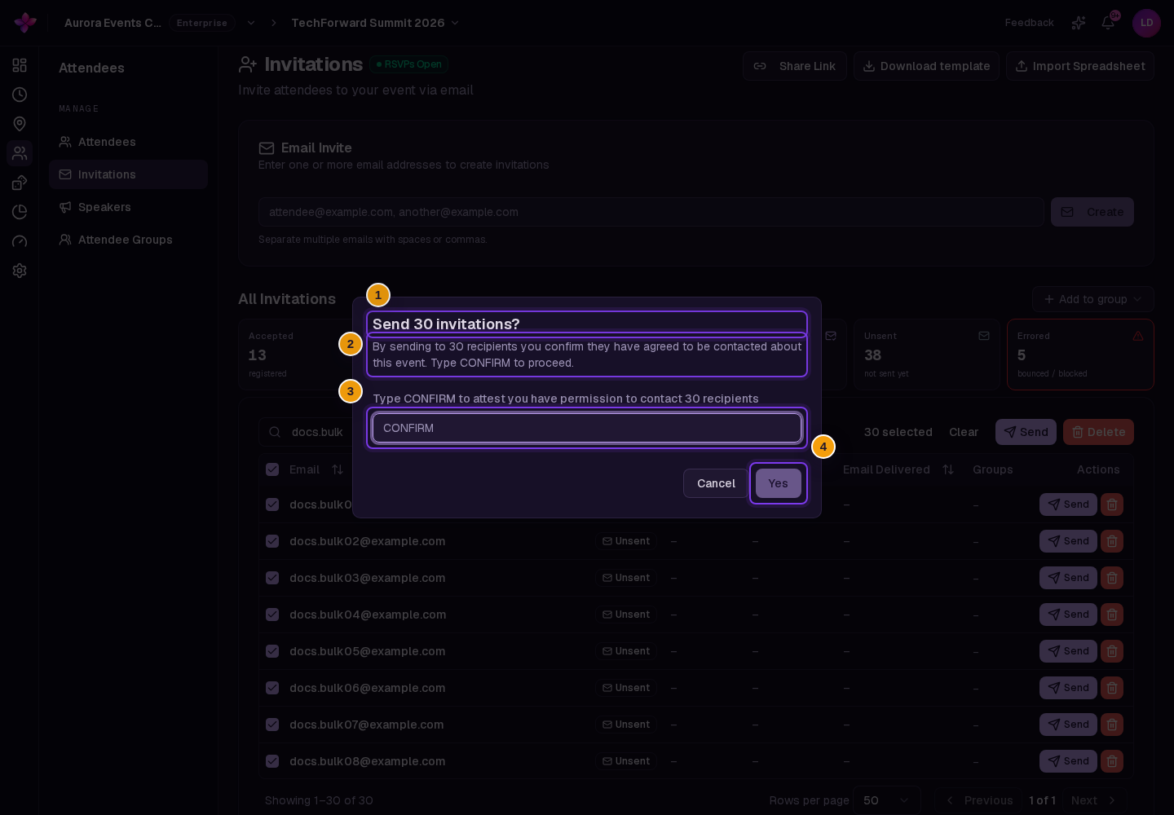The width and height of the screenshot is (1174, 815).
Task: Select the people icon in the sidebar rail
Action: pyautogui.click(x=20, y=153)
